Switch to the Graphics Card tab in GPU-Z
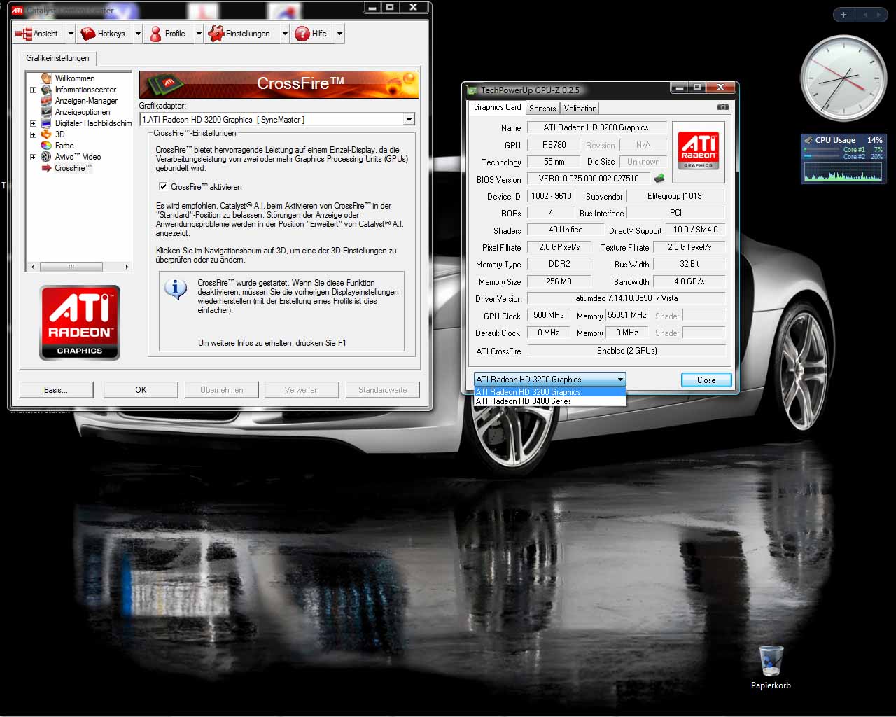Image resolution: width=896 pixels, height=717 pixels. (497, 107)
